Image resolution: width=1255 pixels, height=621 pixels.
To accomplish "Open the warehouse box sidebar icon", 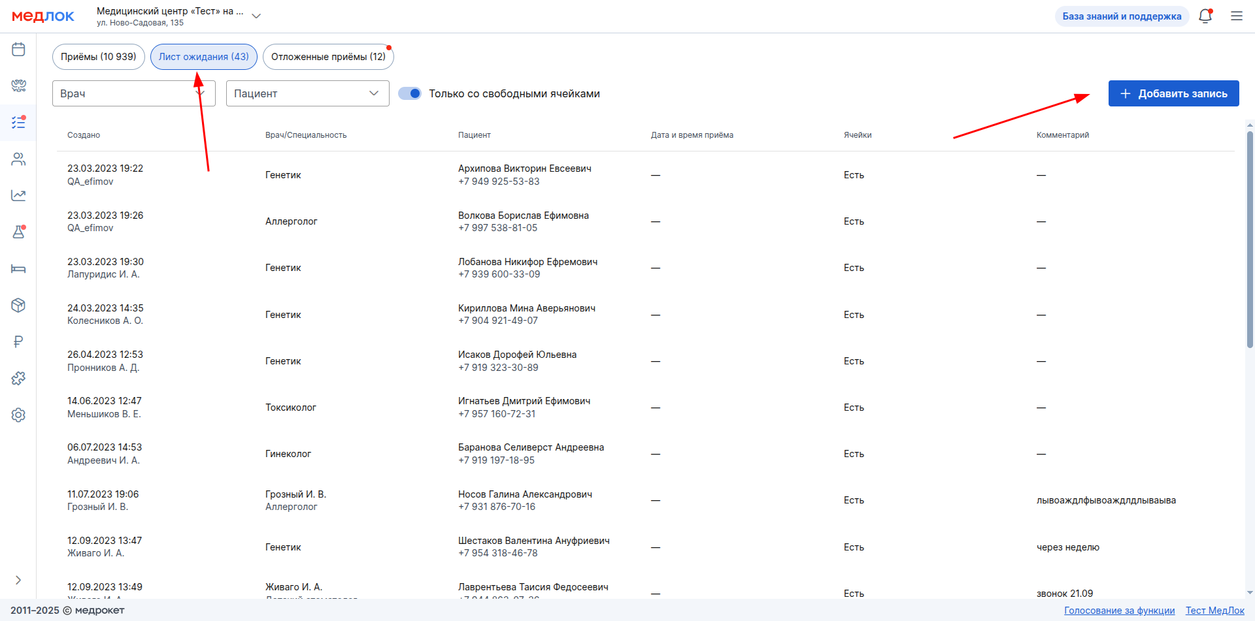I will coord(18,305).
